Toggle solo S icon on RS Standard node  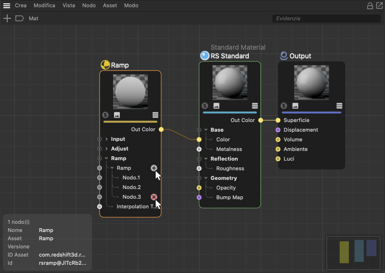[x=205, y=106]
